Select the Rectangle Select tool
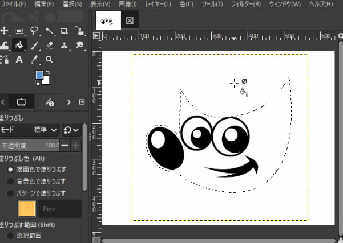 tap(19, 31)
